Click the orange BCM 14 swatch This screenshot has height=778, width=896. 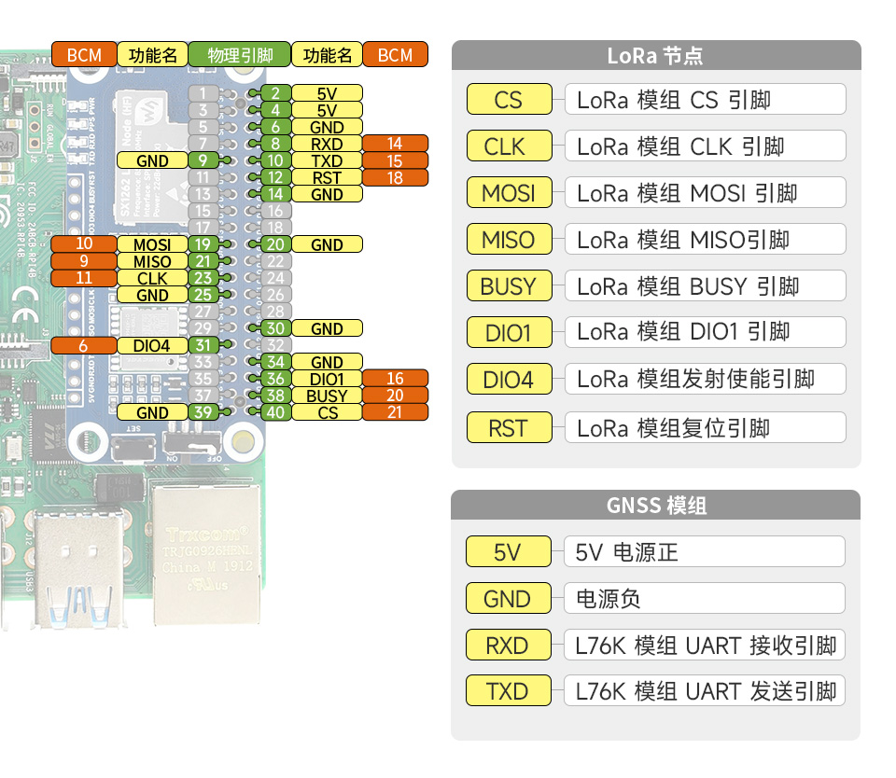[x=396, y=144]
